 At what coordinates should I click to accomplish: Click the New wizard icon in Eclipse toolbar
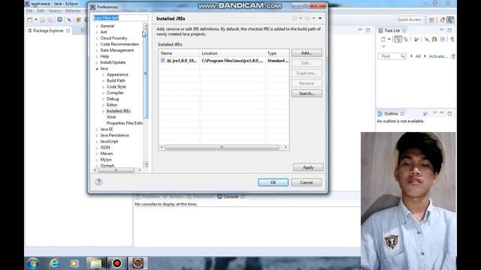click(30, 19)
